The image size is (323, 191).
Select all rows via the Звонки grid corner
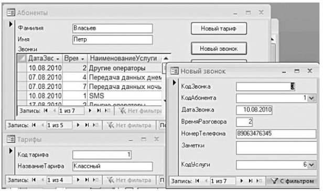[x=22, y=59]
